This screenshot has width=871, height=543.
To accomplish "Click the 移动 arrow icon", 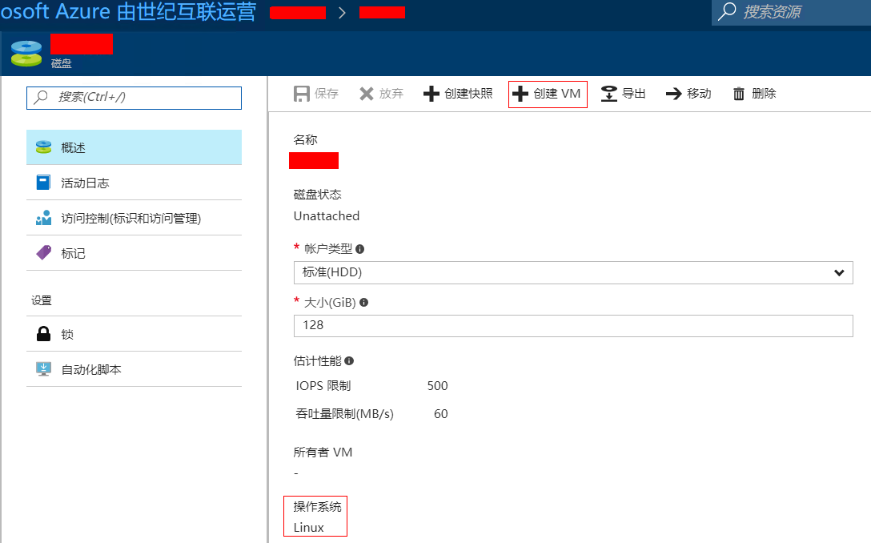I will coord(674,94).
